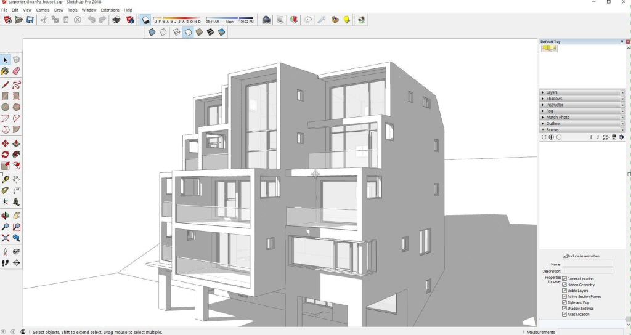Expand the Shadows tray panel
This screenshot has width=631, height=335.
582,99
